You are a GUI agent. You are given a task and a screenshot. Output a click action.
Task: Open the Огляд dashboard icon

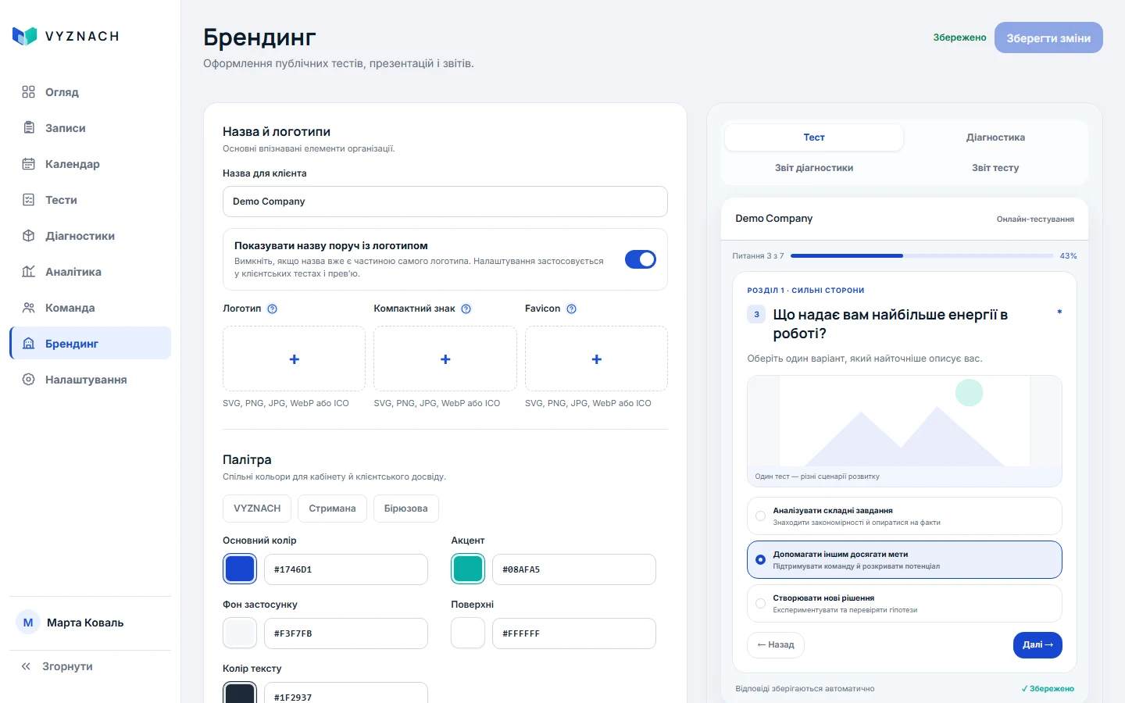(29, 92)
